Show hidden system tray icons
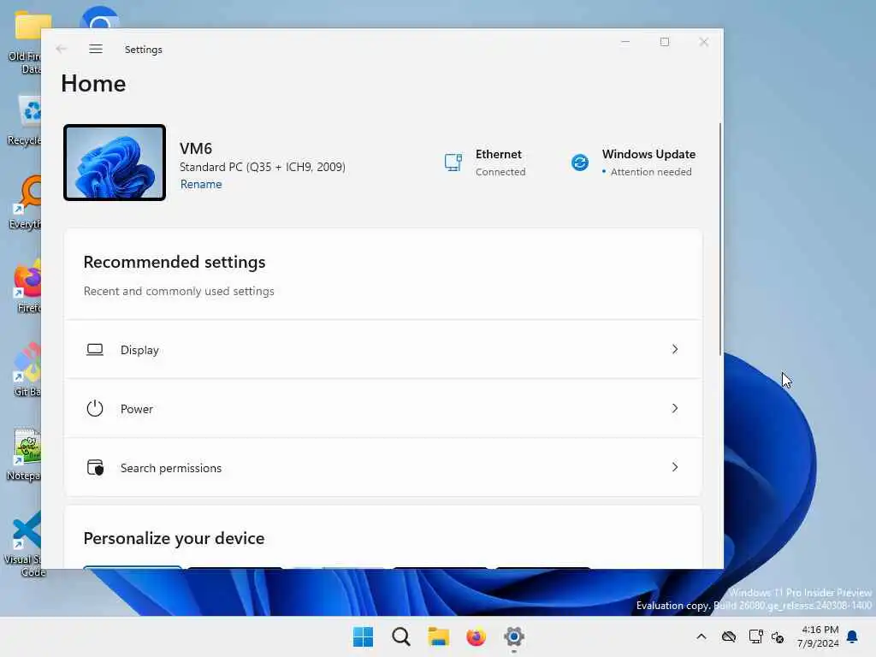876x657 pixels. (x=701, y=636)
